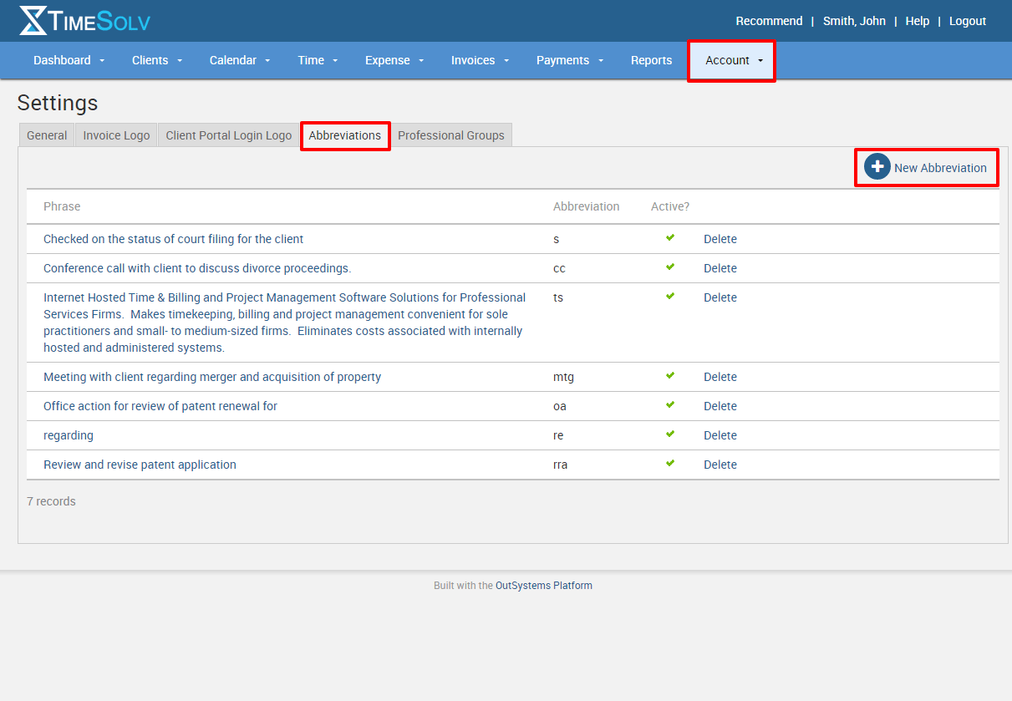Image resolution: width=1012 pixels, height=701 pixels.
Task: Click the green active checkmark for 'mtg'
Action: 670,376
